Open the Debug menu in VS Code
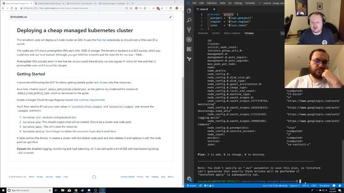This screenshot has width=344, height=193. pos(238,3)
